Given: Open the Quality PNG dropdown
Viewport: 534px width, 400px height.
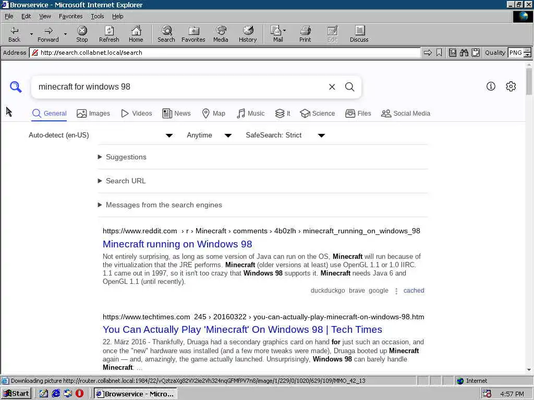Looking at the screenshot, I should point(528,53).
